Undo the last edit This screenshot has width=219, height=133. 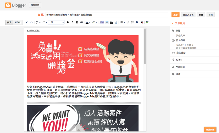(x=27, y=22)
